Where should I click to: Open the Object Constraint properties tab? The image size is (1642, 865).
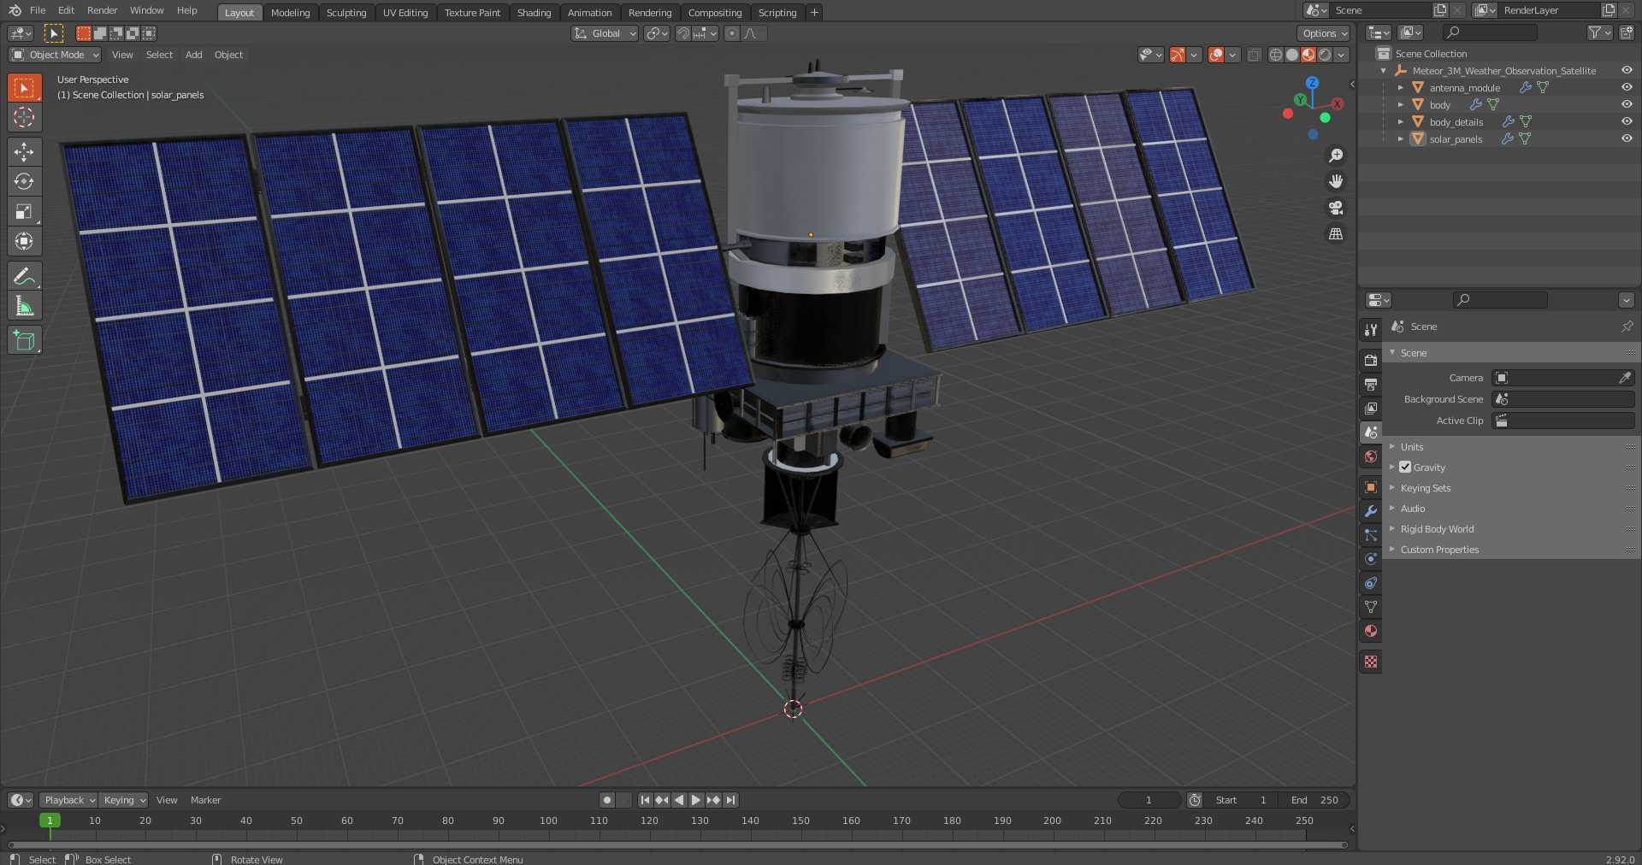click(1371, 583)
